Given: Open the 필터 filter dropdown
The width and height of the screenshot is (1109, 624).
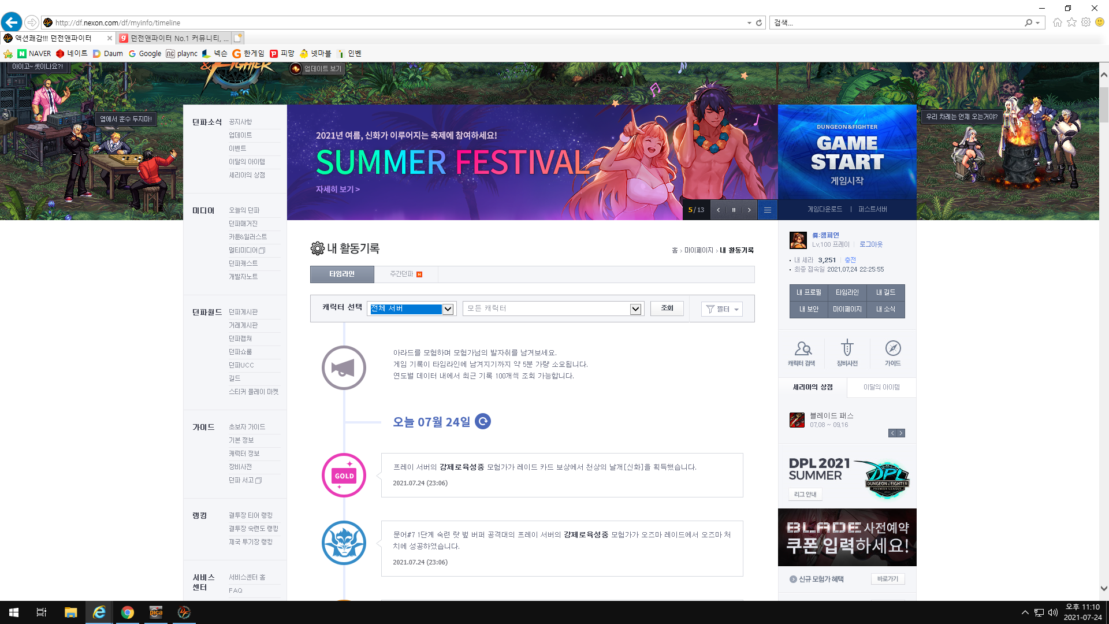Looking at the screenshot, I should [x=722, y=309].
